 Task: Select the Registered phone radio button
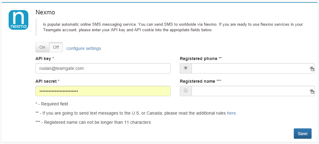click(x=186, y=68)
